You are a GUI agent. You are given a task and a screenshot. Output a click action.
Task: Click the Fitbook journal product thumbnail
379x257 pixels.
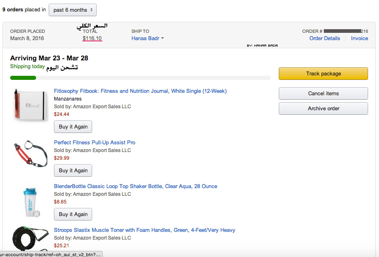pyautogui.click(x=30, y=105)
